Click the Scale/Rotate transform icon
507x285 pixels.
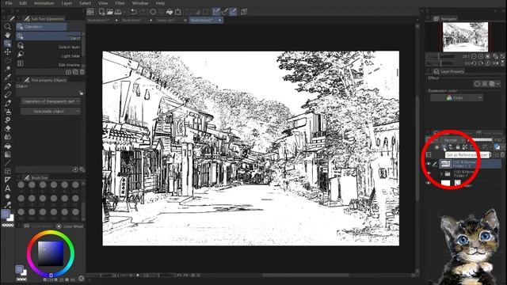[x=177, y=12]
